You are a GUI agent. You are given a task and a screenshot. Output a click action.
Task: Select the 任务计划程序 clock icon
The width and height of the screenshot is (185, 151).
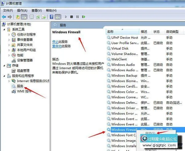pos(14,35)
